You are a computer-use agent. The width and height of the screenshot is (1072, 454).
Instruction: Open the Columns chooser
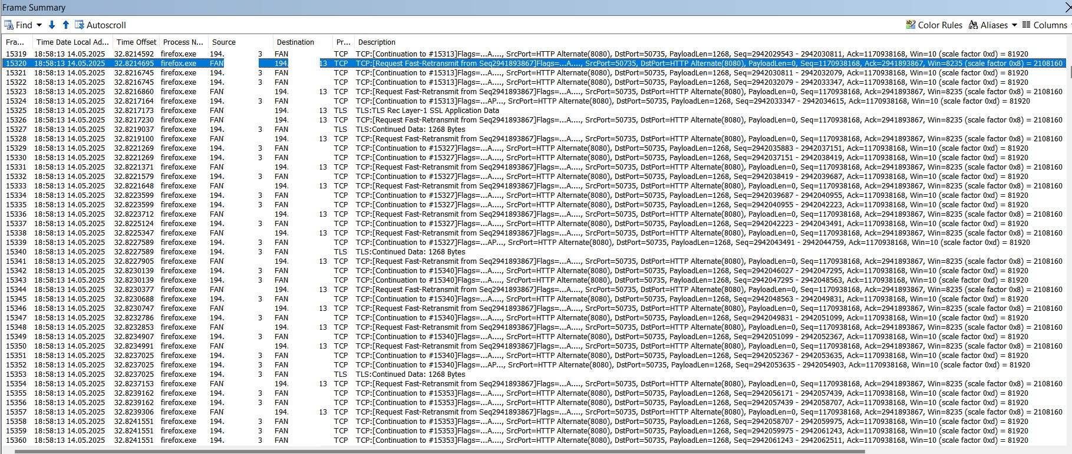pyautogui.click(x=1044, y=25)
